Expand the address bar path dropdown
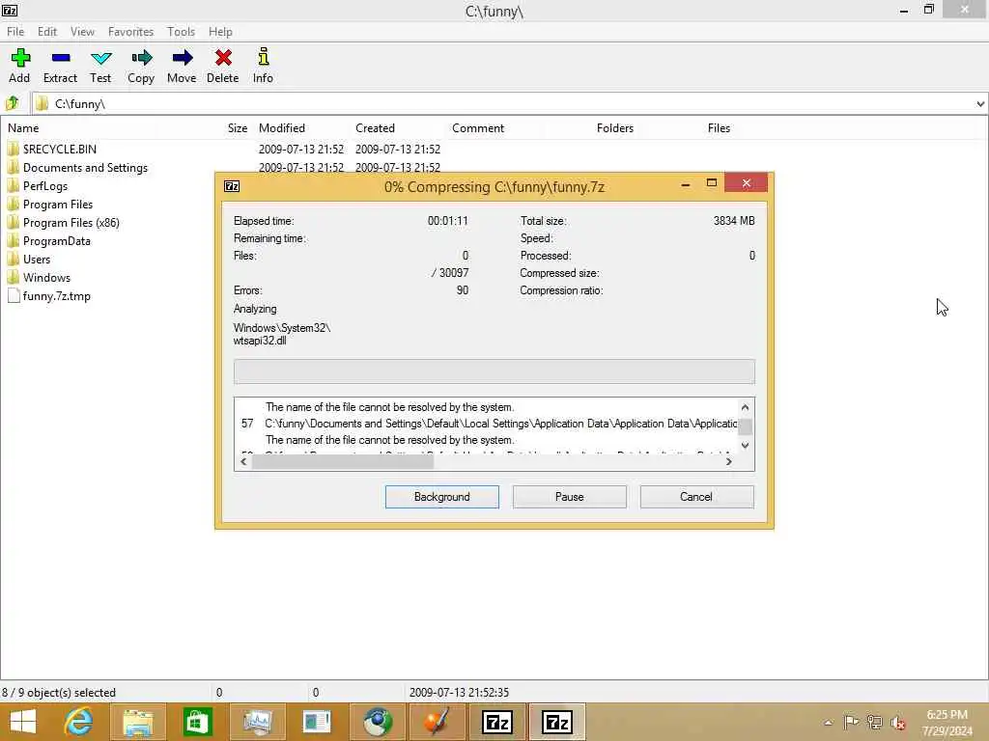 tap(980, 104)
